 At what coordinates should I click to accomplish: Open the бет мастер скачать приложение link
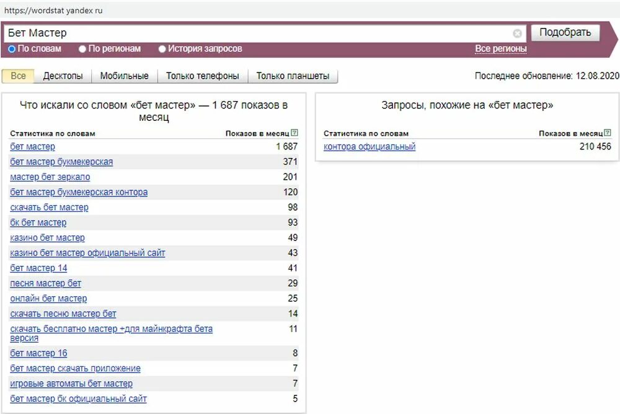[75, 369]
